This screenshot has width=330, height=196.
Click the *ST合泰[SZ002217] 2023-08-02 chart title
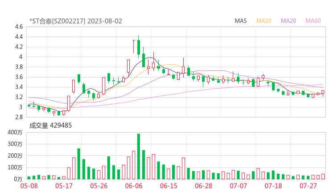[x=76, y=21]
